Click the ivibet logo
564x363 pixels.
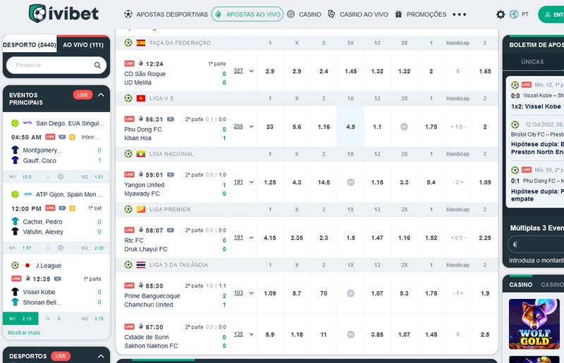[x=63, y=13]
